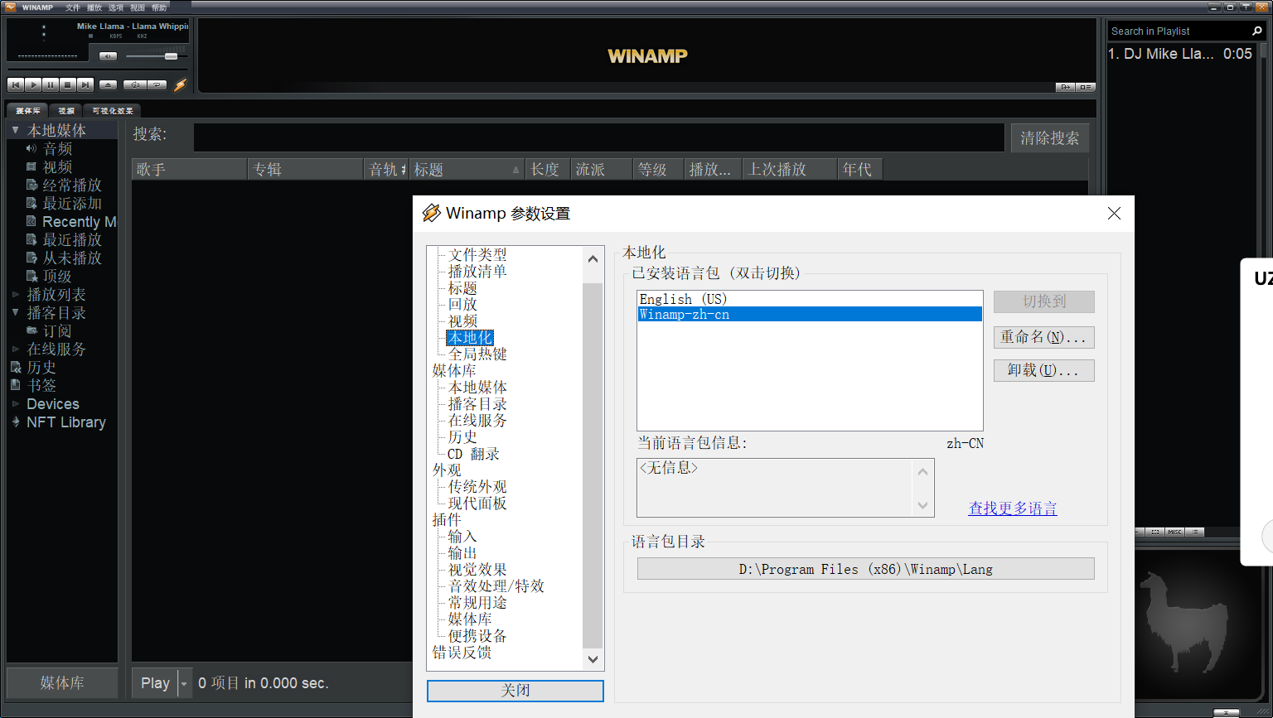Click the 清除搜索 button

pos(1049,137)
